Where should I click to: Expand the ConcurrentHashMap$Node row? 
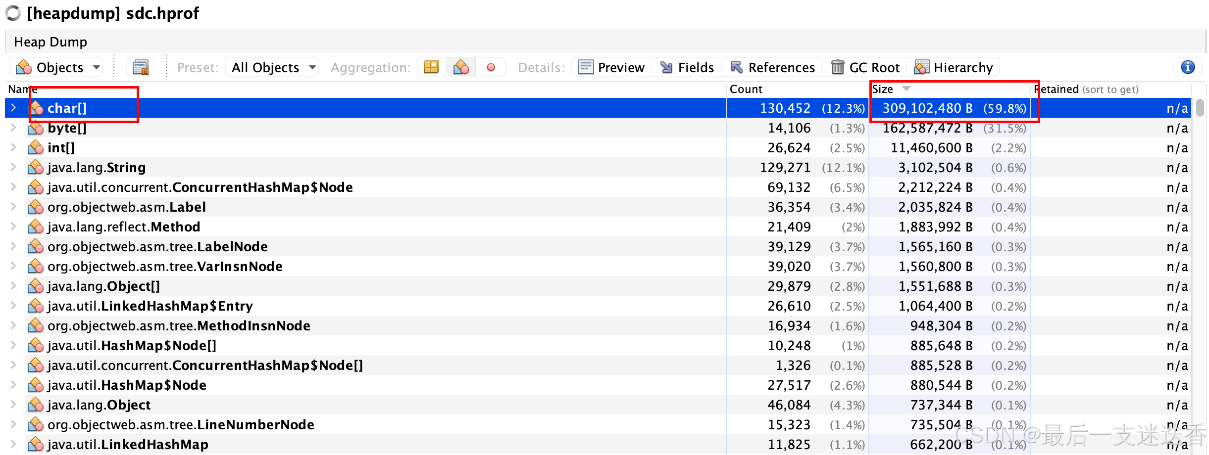[x=13, y=187]
